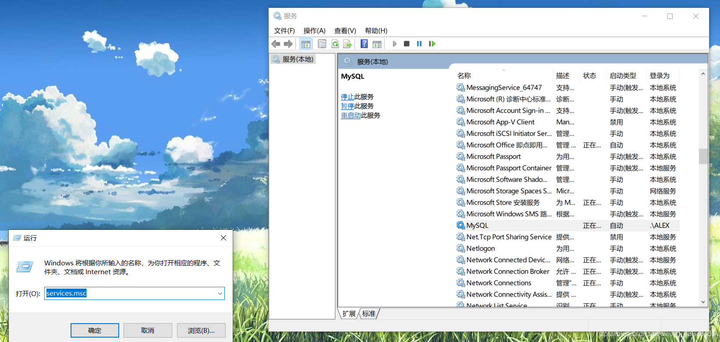Click the gear icon of Network Connections row

click(461, 283)
